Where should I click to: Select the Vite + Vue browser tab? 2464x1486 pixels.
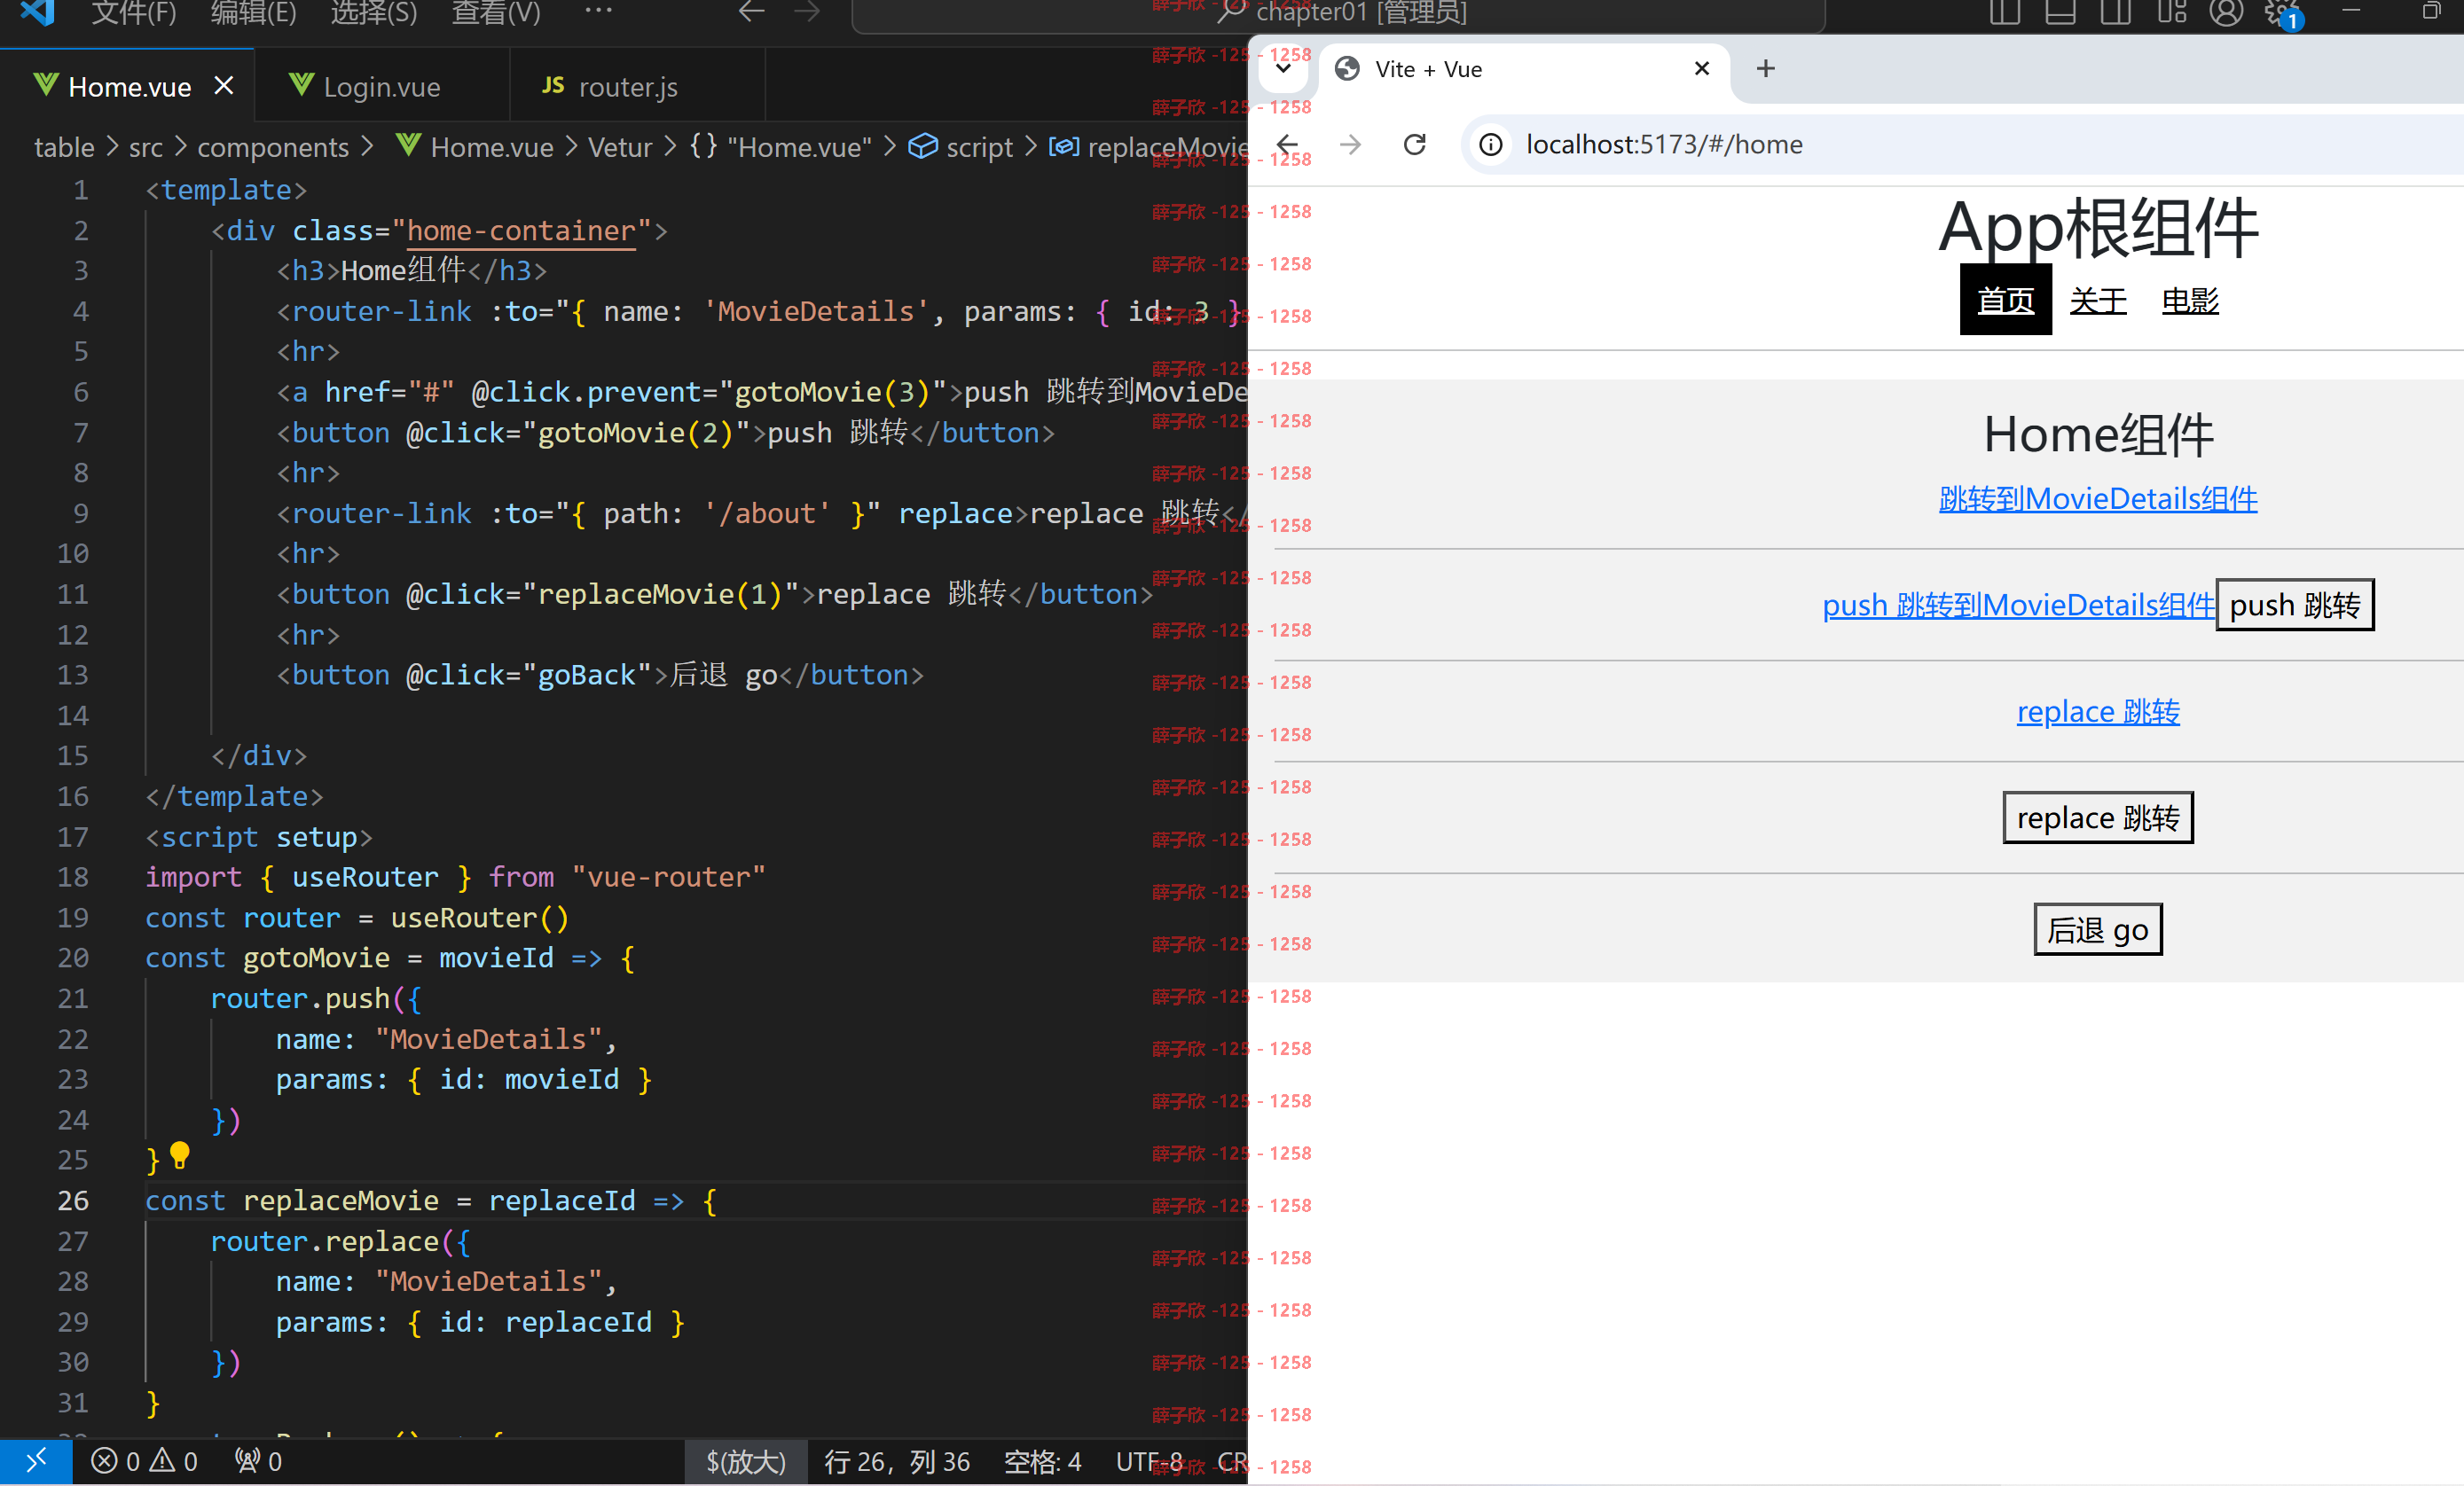tap(1524, 69)
